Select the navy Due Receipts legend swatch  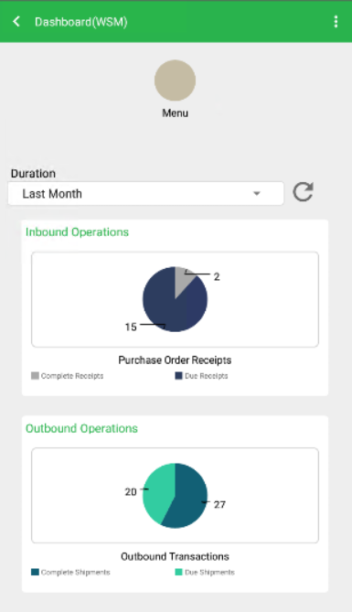(x=178, y=375)
